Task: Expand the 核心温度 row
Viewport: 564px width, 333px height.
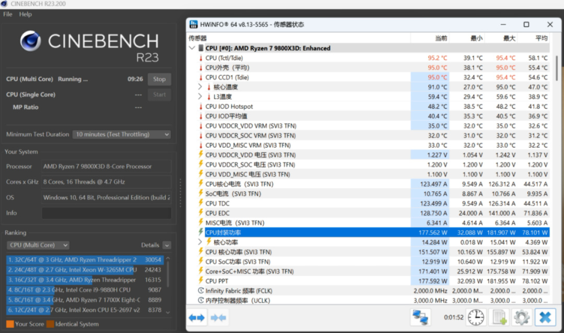Action: tap(201, 87)
